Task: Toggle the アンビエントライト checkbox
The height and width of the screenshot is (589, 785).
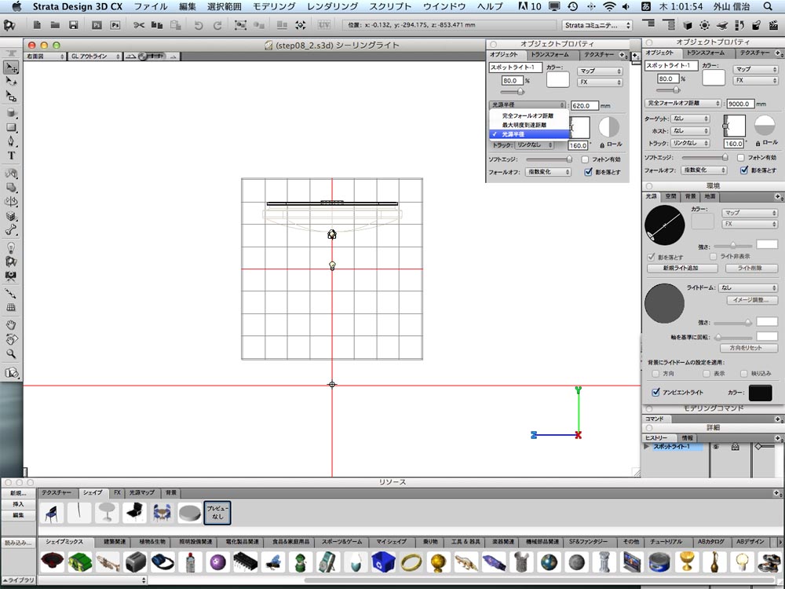Action: 655,392
